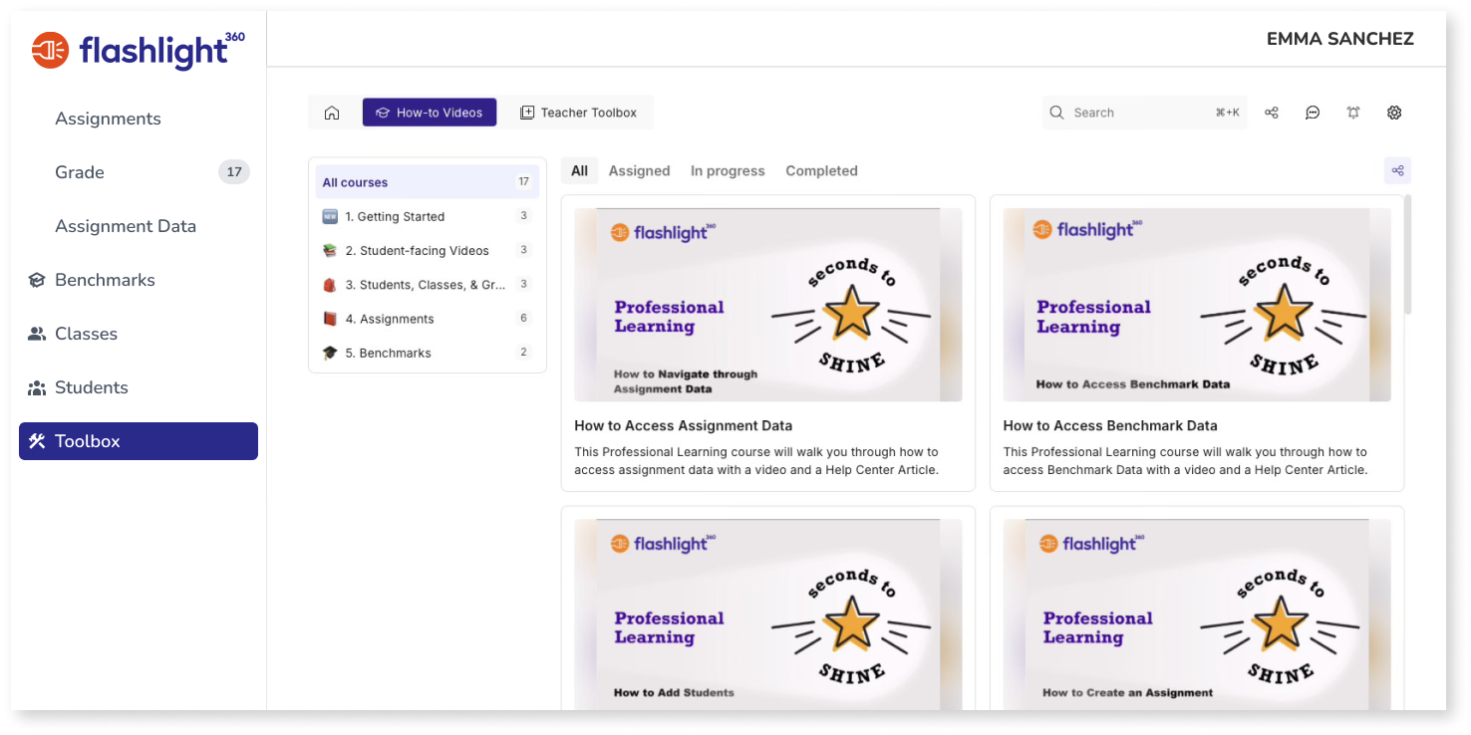Click the Benchmark Data course description text

pyautogui.click(x=1185, y=461)
